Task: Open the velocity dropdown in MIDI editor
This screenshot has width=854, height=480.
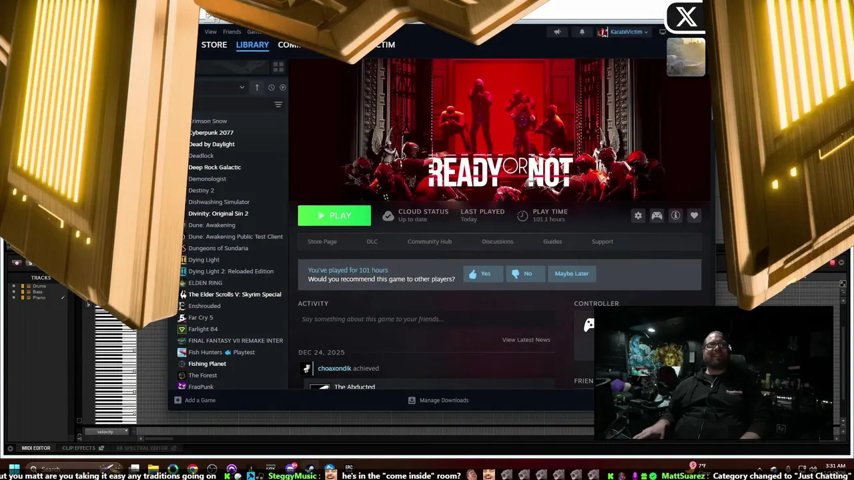Action: (105, 432)
